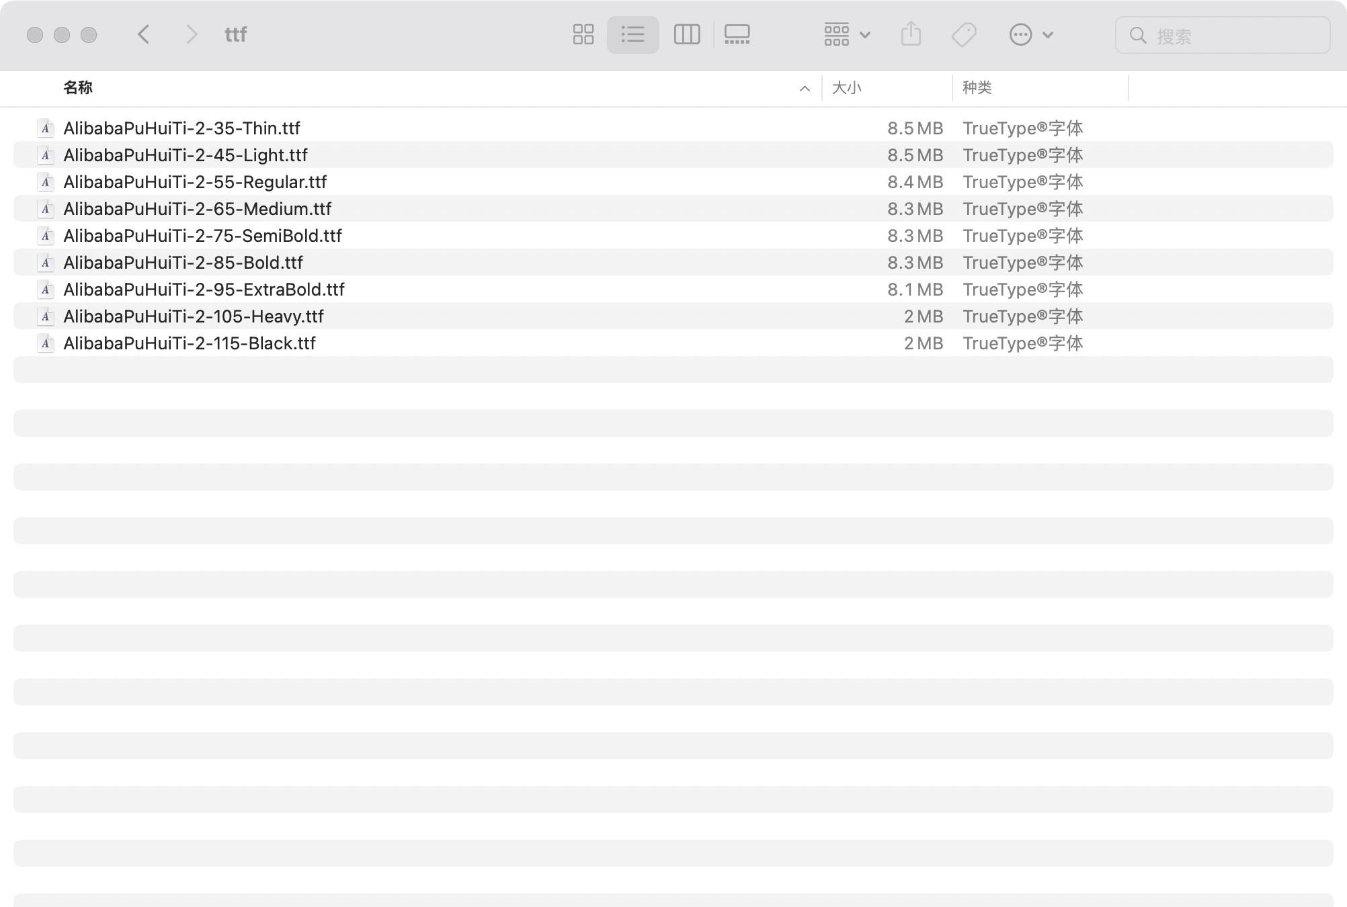Sort by 大小 column header
The width and height of the screenshot is (1347, 907).
coord(846,87)
